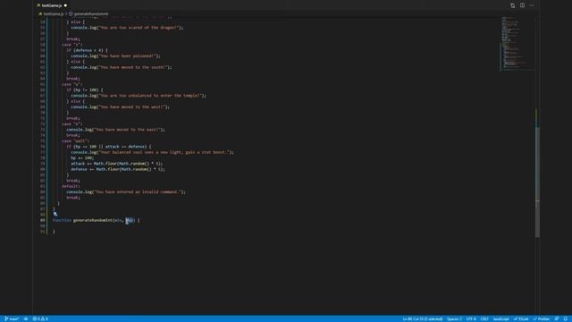Click the 'too unbalanced to enter the temple' line
This screenshot has height=322, width=572.
139,96
